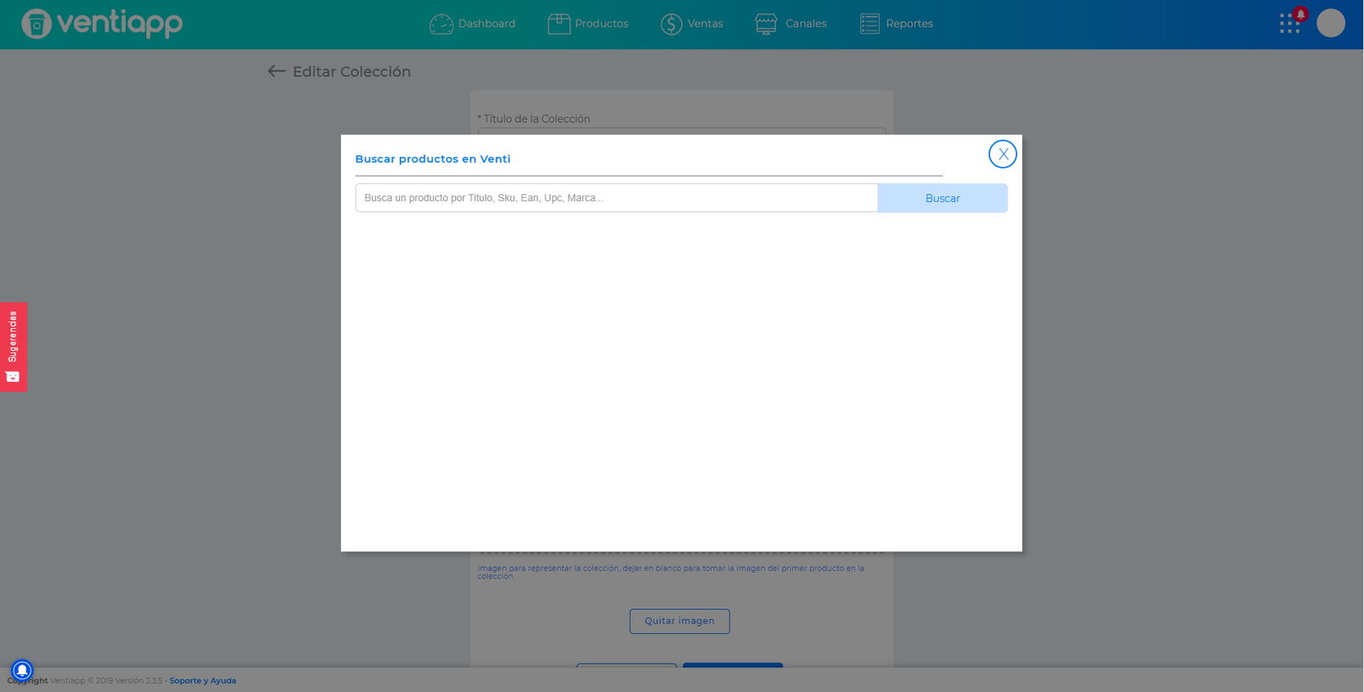Click the Título de la Colección label
The width and height of the screenshot is (1364, 692).
(x=534, y=118)
